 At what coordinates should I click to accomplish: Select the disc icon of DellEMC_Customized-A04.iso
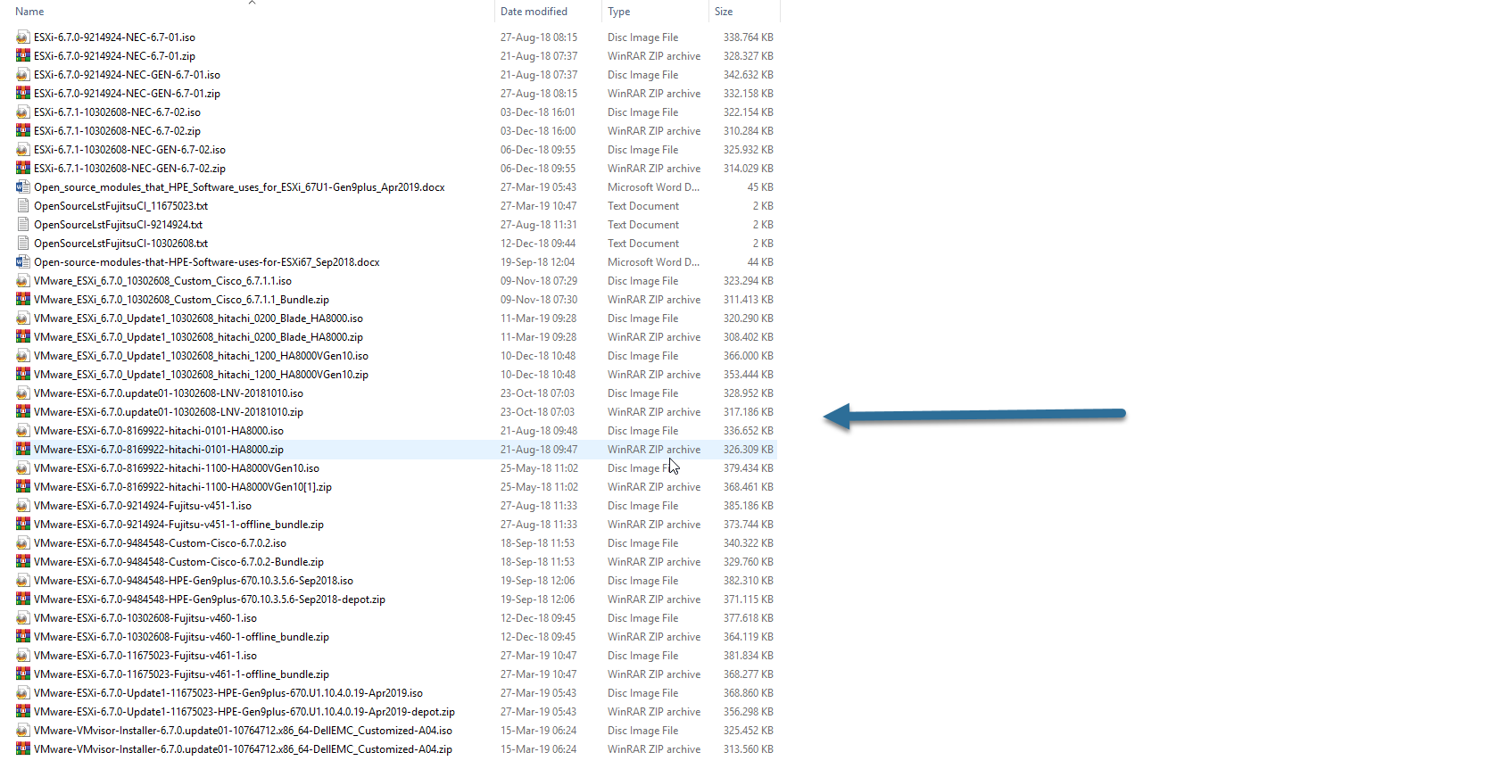23,731
